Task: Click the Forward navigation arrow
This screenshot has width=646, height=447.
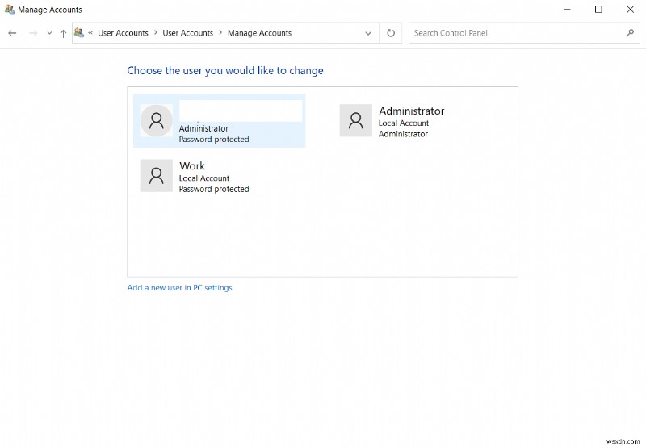Action: click(33, 33)
